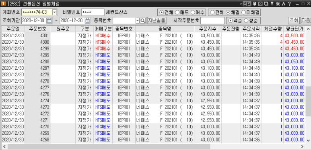Pin the window with pushpin icon
The height and width of the screenshot is (150, 311).
[272, 4]
